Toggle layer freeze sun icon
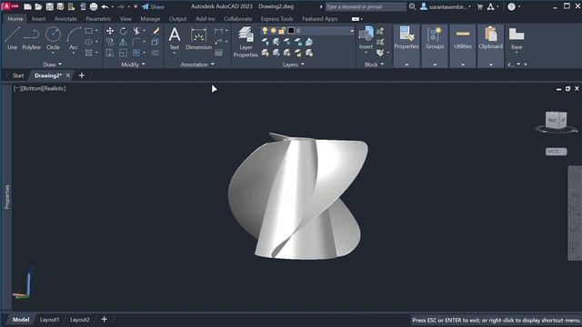 [273, 31]
